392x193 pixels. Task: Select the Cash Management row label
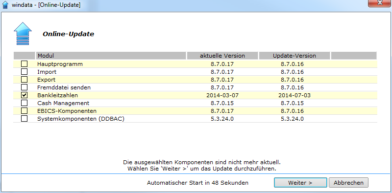click(63, 103)
